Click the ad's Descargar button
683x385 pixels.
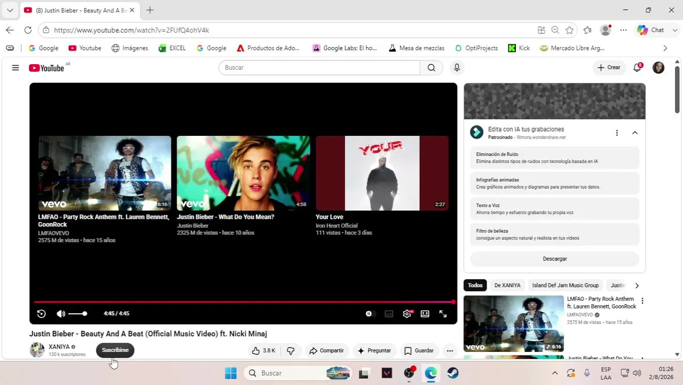click(555, 259)
